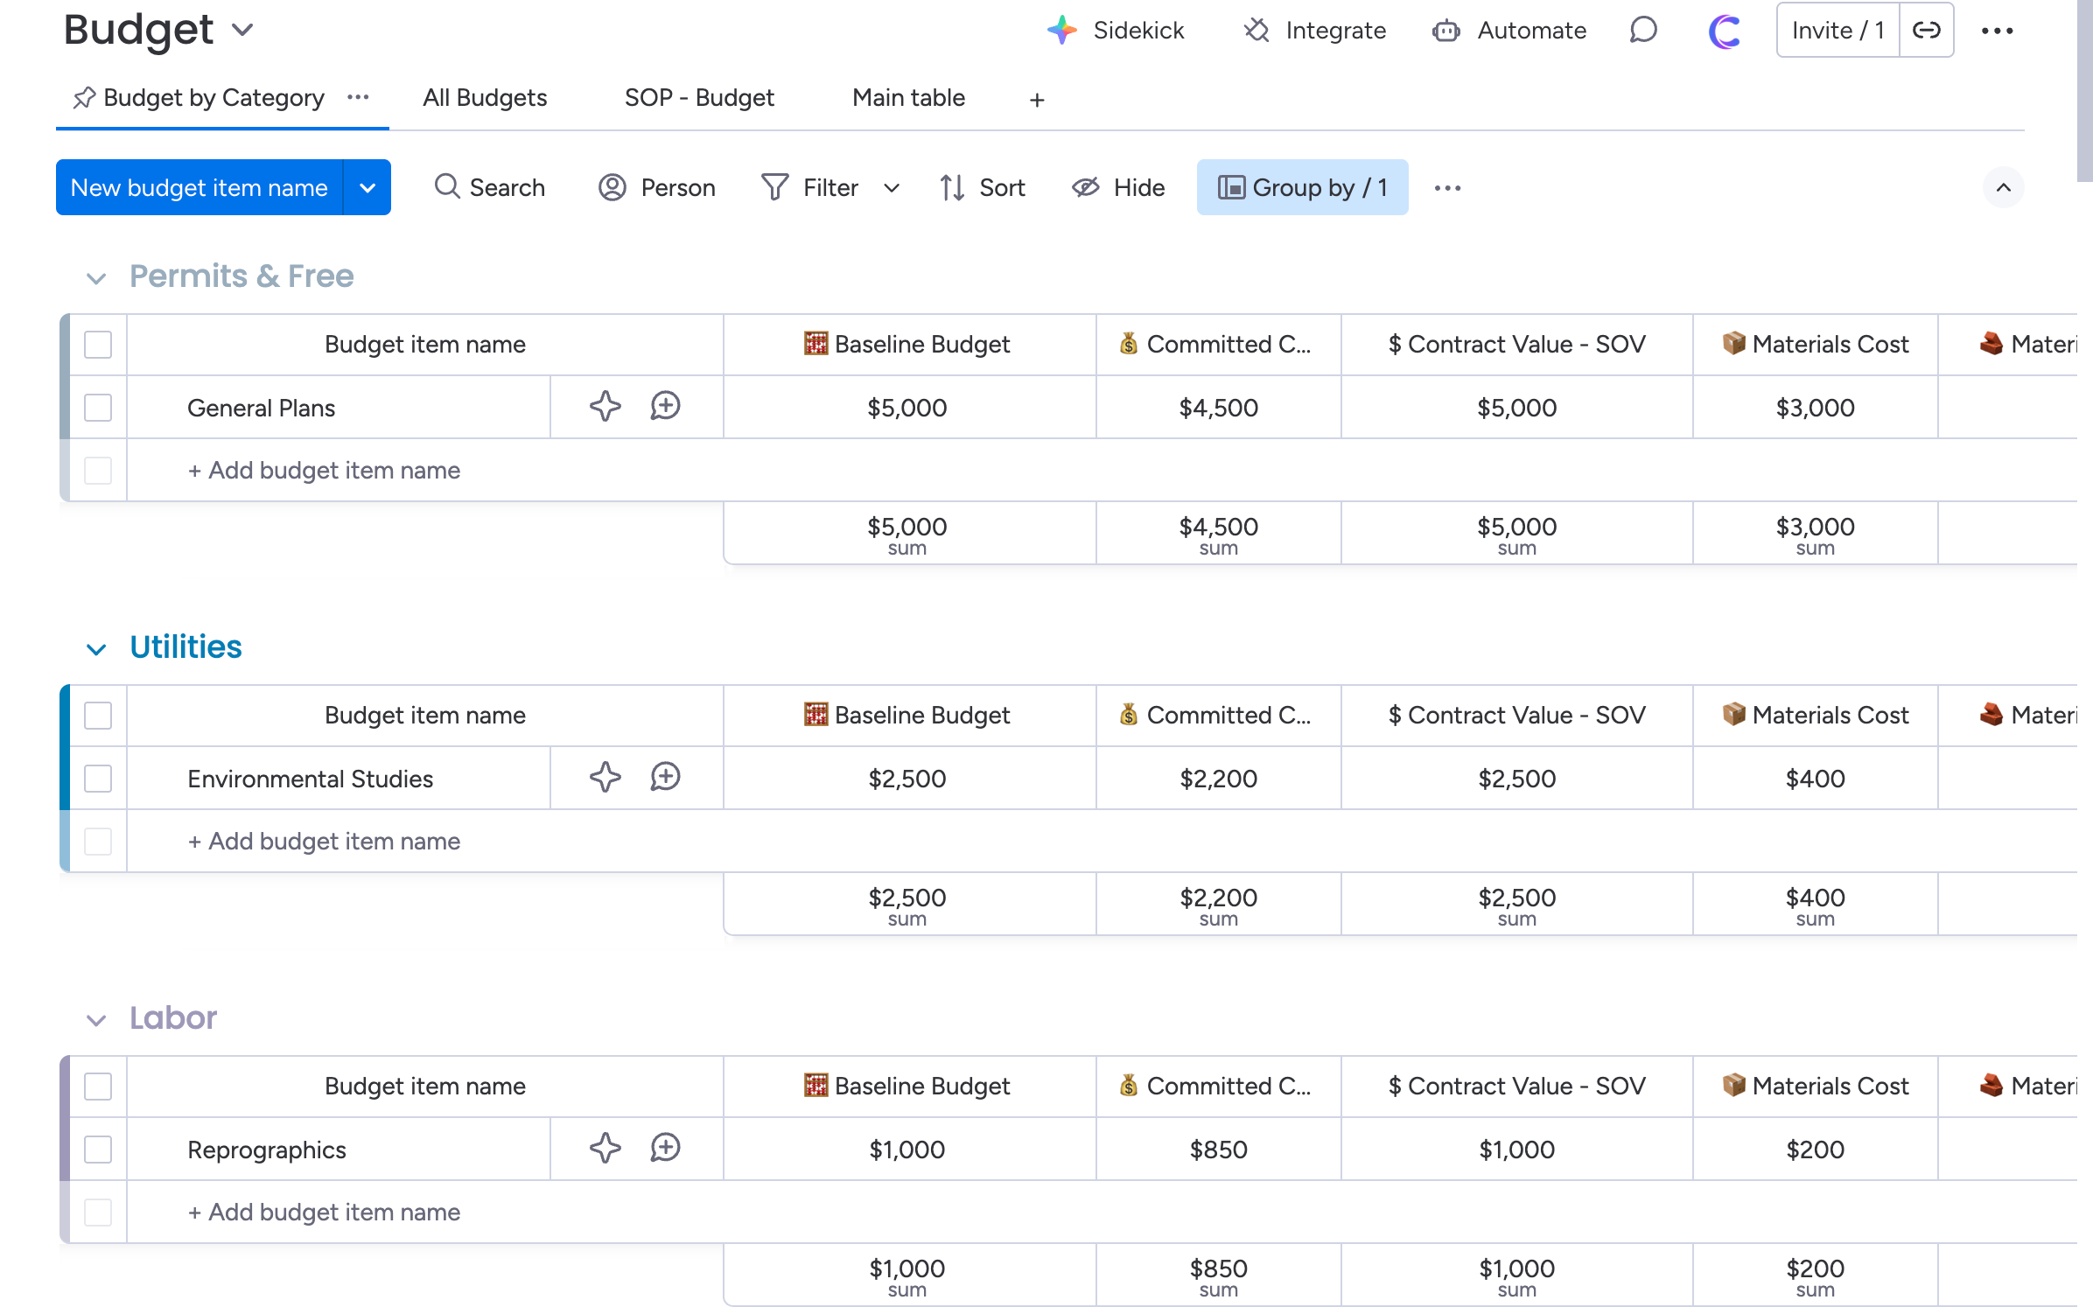This screenshot has width=2093, height=1307.
Task: Open Automate robot icon
Action: coord(1445,31)
